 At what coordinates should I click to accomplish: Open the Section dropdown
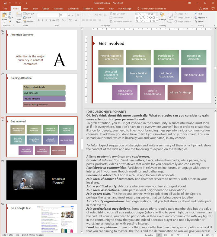click(29, 22)
